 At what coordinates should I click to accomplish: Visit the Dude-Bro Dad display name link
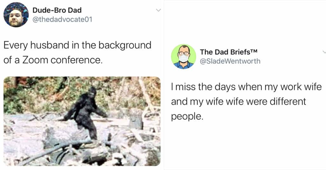[x=57, y=10]
